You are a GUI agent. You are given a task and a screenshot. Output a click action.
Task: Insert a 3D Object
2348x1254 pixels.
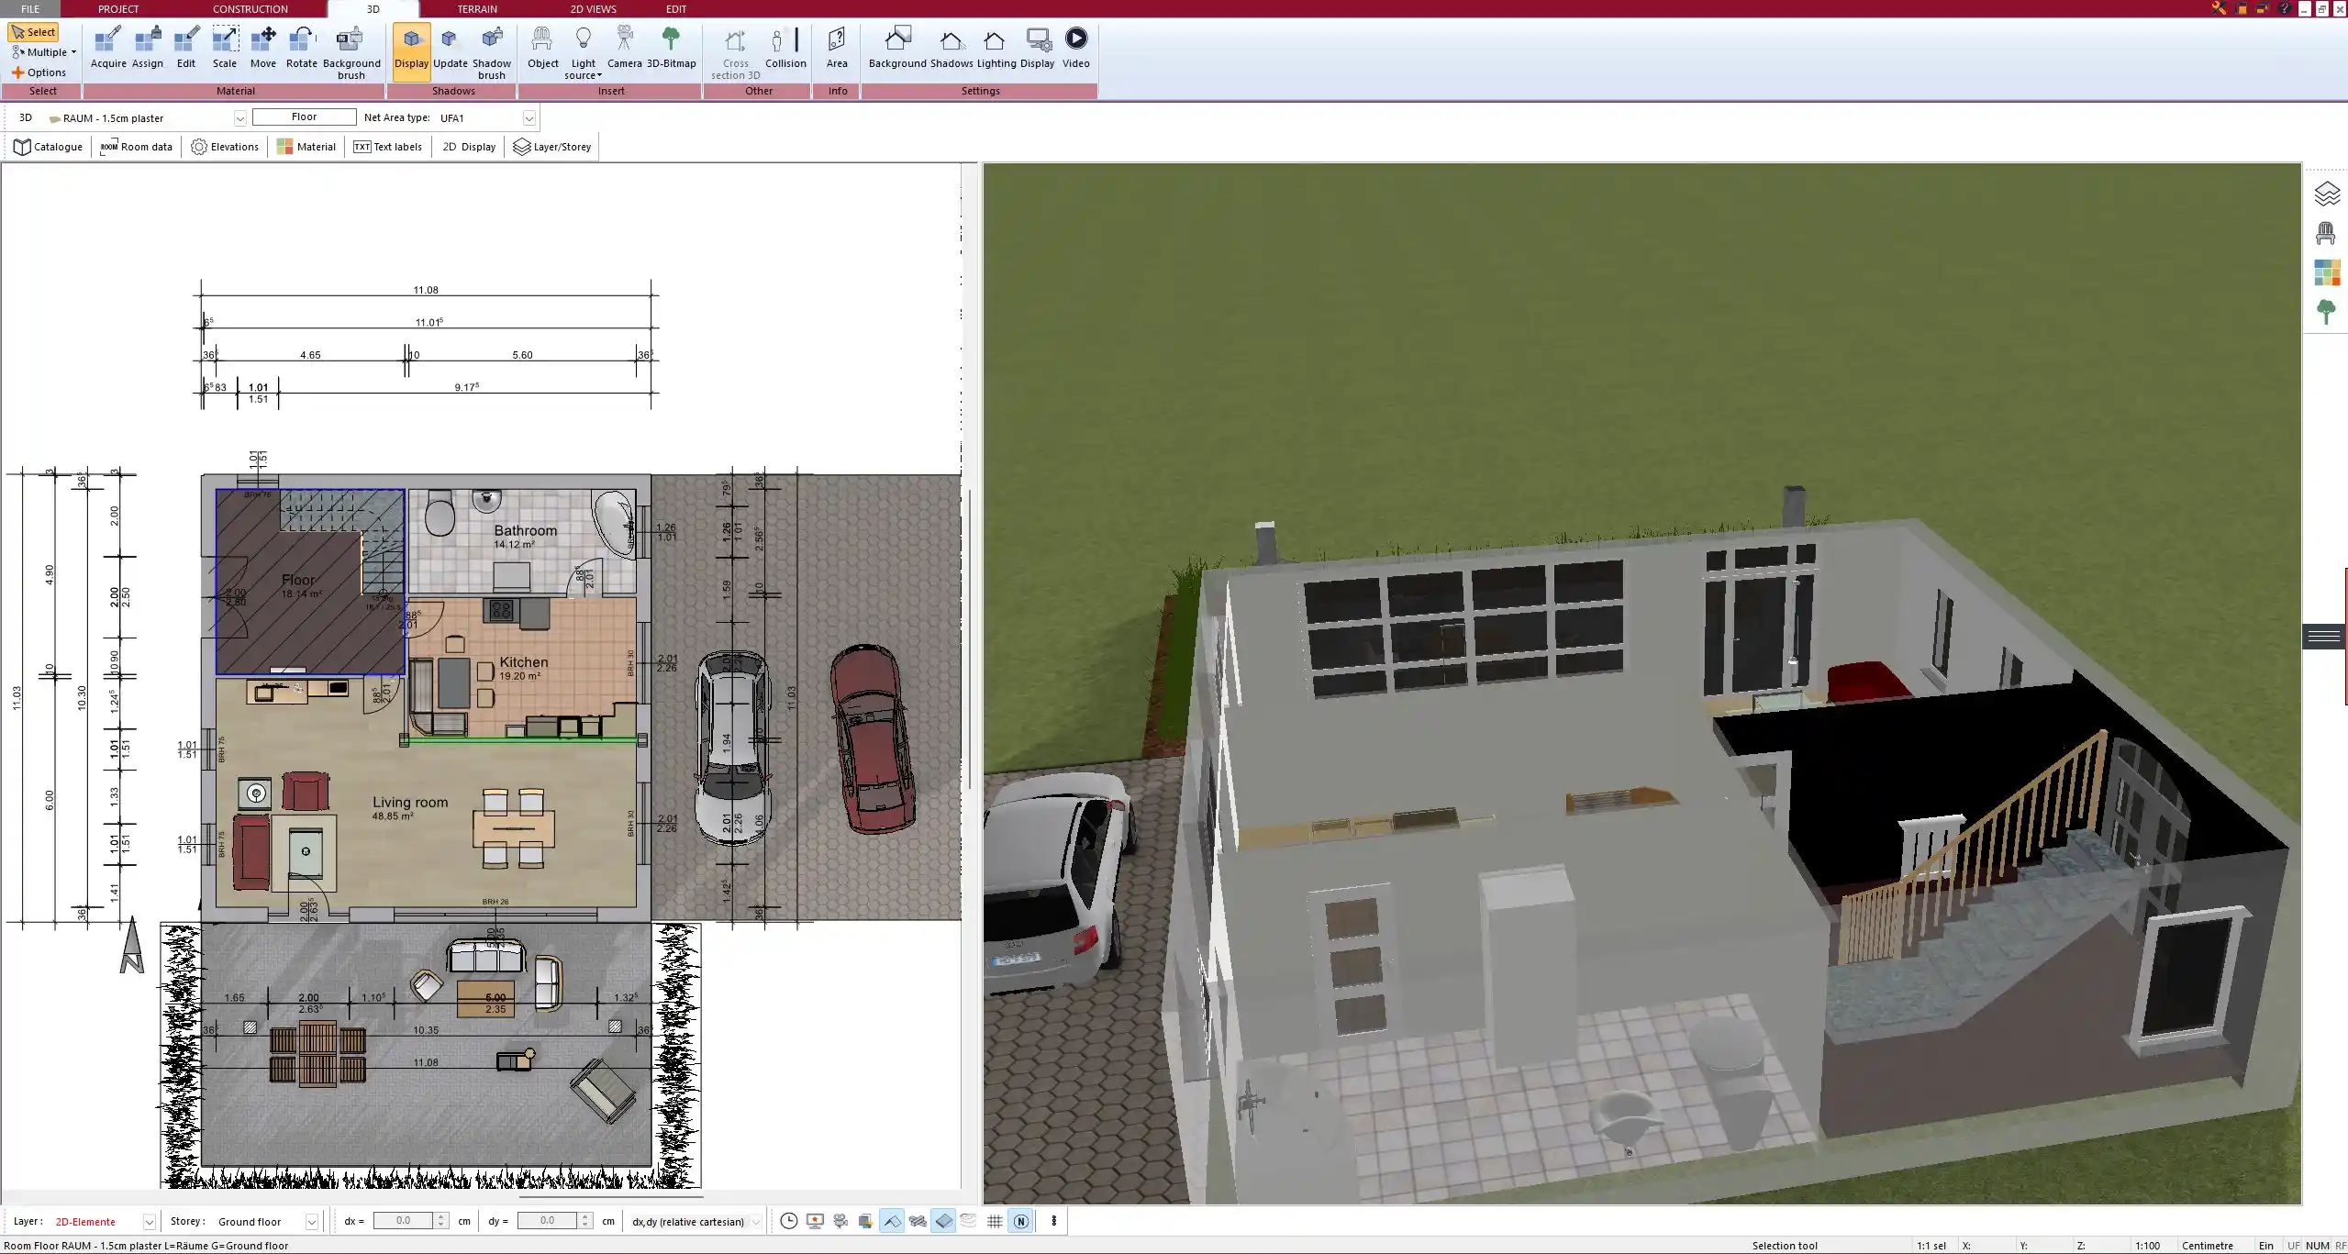[x=542, y=48]
